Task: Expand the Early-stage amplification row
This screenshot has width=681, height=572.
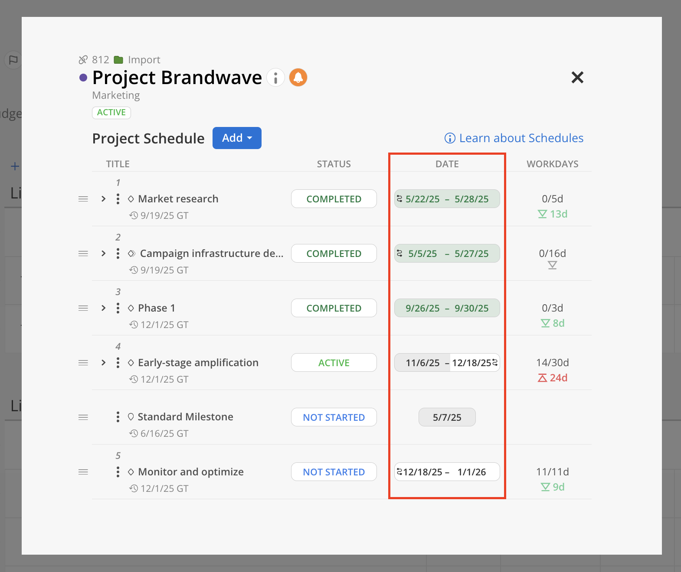Action: coord(103,363)
